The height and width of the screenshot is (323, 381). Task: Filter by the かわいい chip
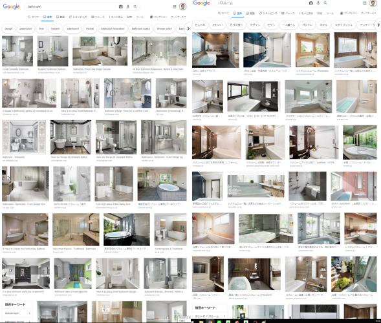(217, 25)
